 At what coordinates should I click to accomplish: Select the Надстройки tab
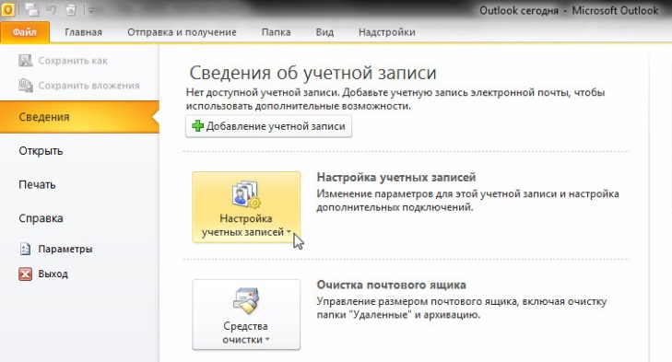click(386, 32)
